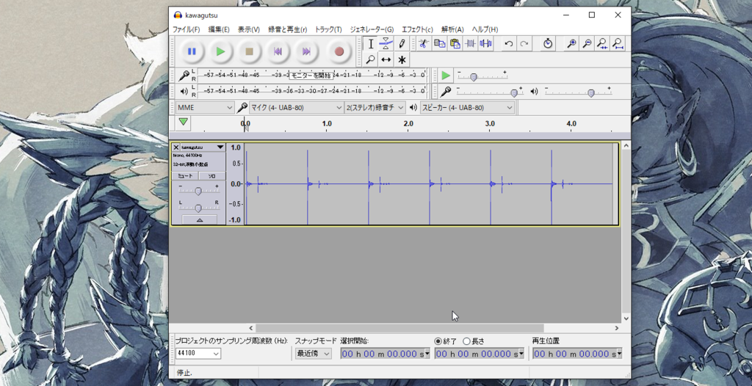Click the Play-at-Speed slider
752x386 pixels.
(482, 76)
